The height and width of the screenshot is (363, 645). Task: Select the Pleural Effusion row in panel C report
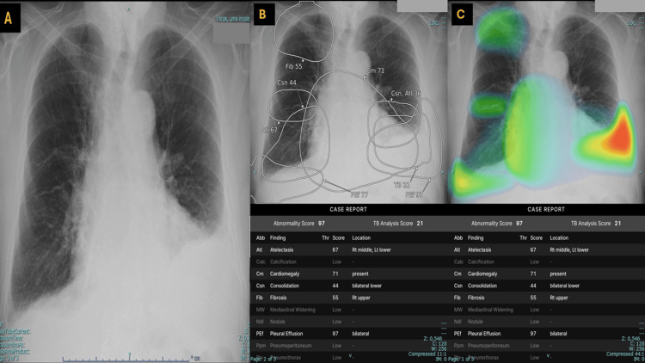pos(546,334)
